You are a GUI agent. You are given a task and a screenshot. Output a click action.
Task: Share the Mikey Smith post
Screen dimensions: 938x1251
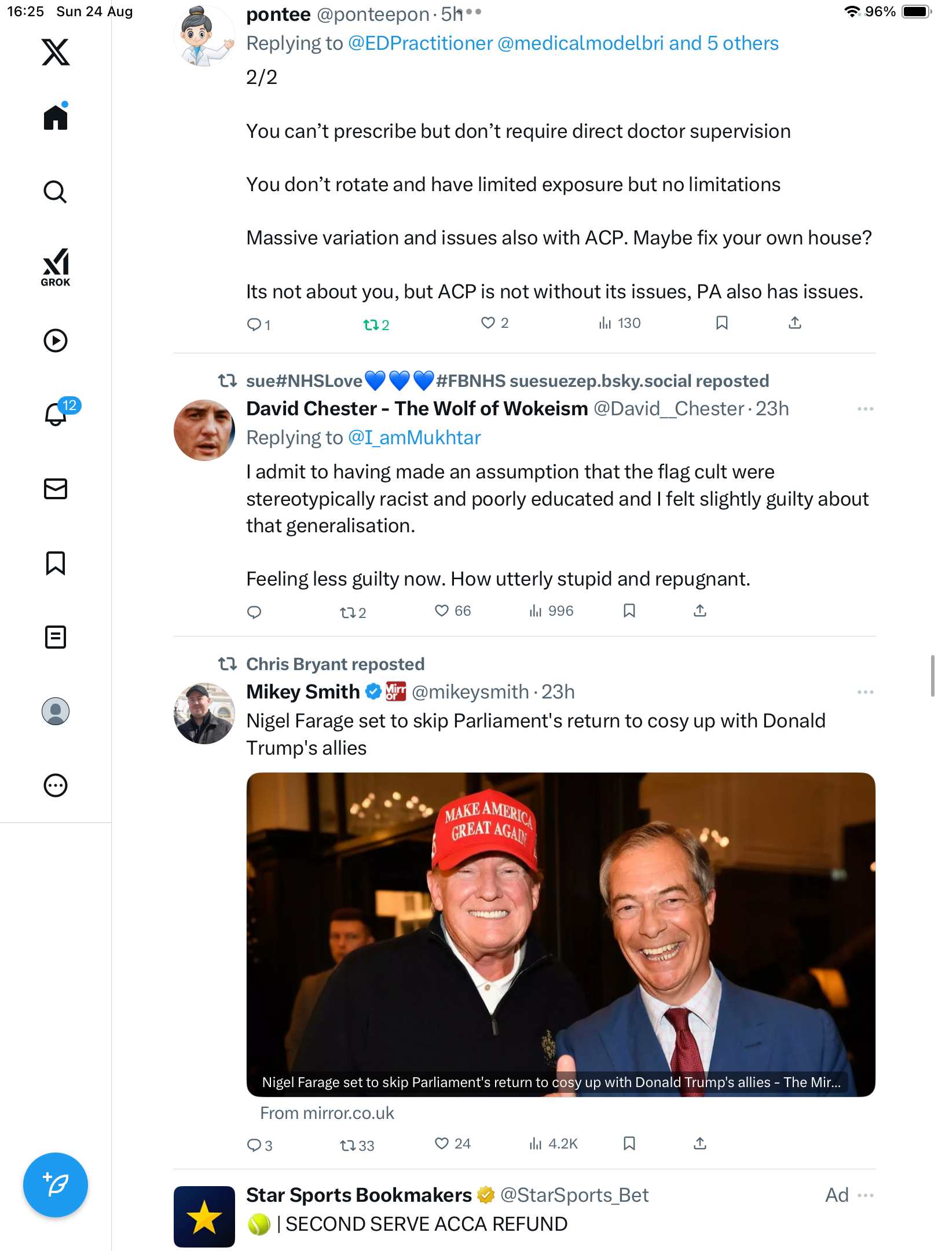pos(700,1144)
